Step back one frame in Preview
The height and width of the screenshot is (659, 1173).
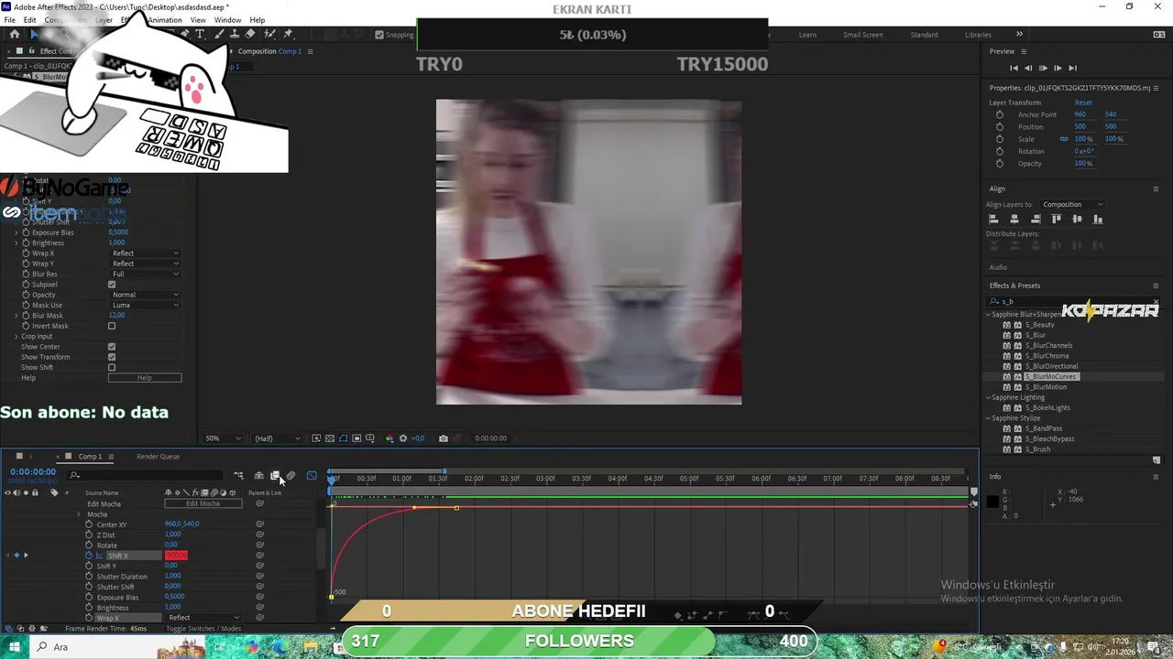click(x=1028, y=68)
